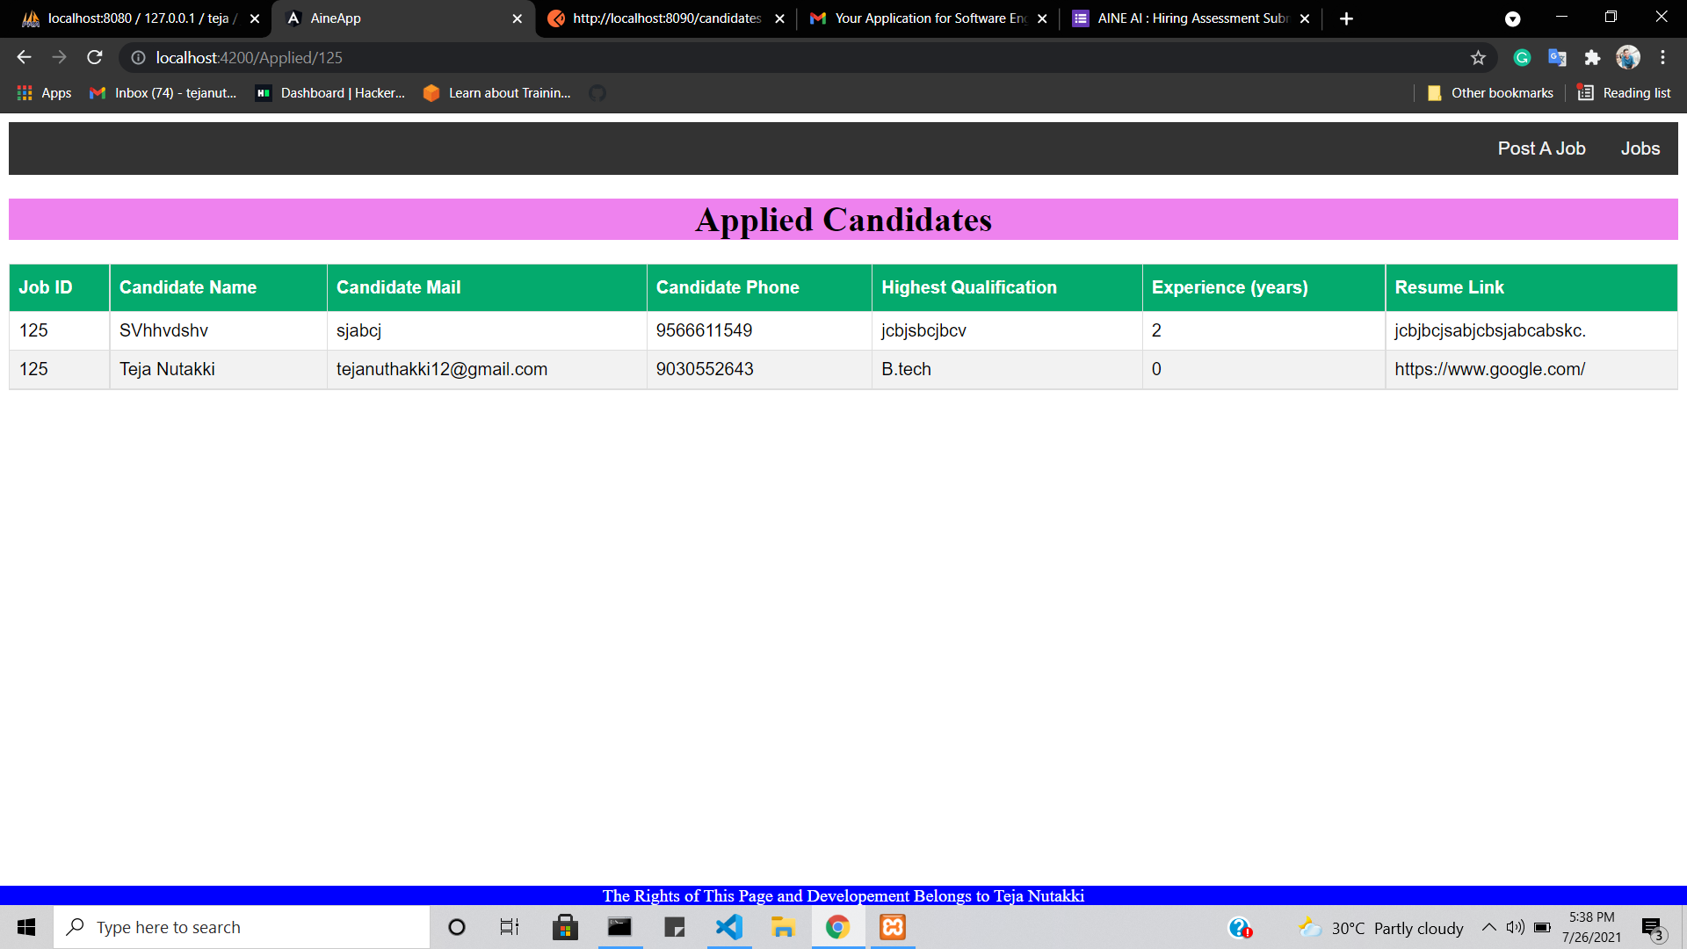
Task: Open the Google Translate extension
Action: pyautogui.click(x=1557, y=57)
